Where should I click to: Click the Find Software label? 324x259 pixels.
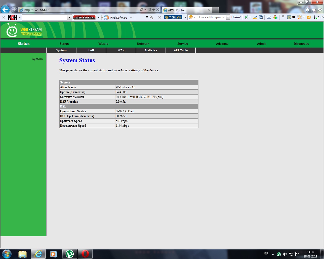[x=119, y=18]
